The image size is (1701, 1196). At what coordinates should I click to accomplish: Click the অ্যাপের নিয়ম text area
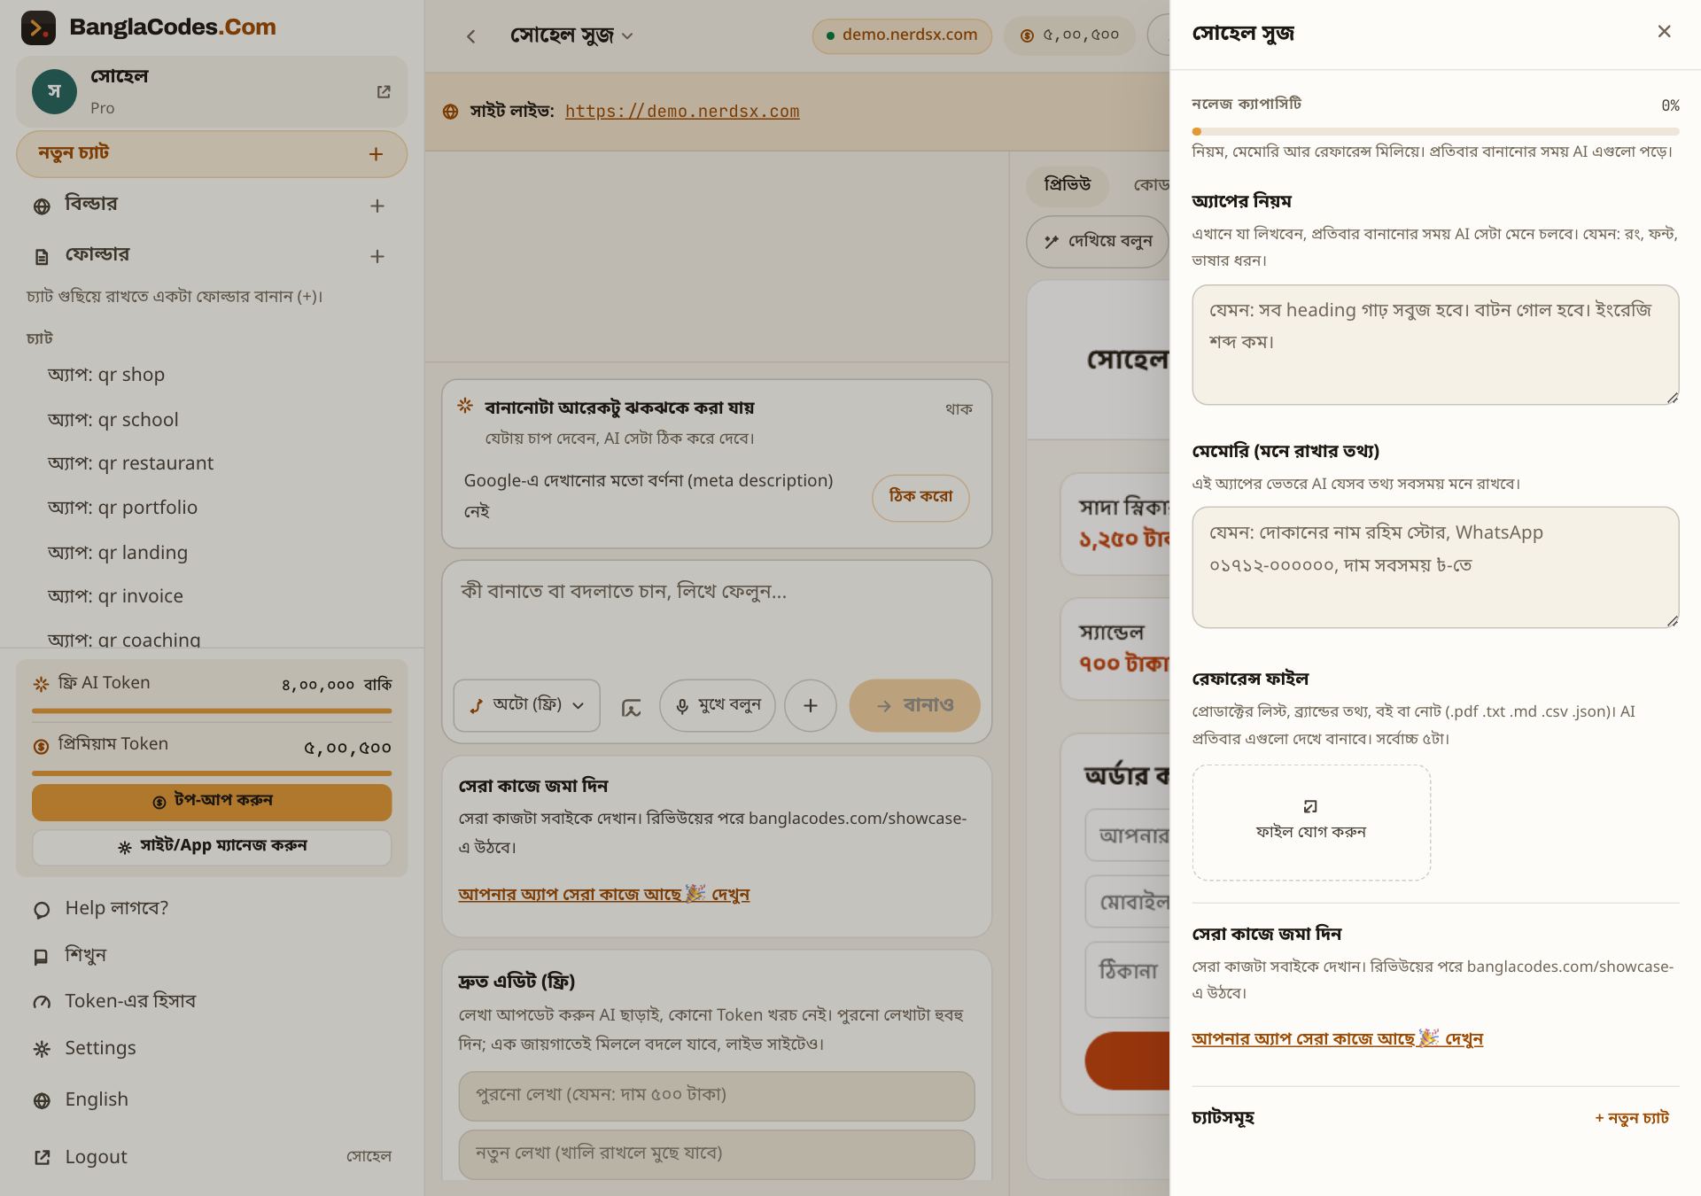[1435, 345]
